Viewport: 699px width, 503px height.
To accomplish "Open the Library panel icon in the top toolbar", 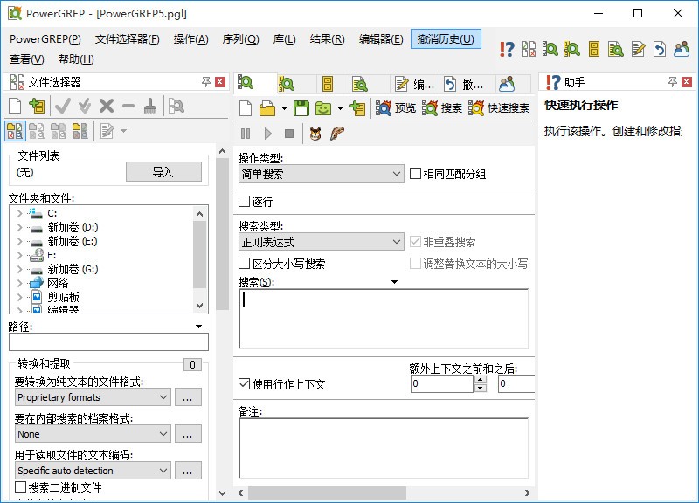I will 594,49.
